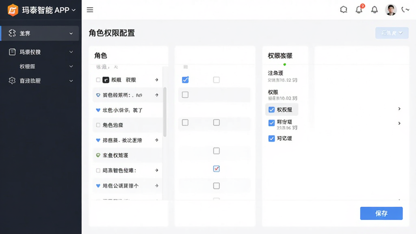Click the arrow in the black-square icon row
The height and width of the screenshot is (234, 416).
[156, 80]
